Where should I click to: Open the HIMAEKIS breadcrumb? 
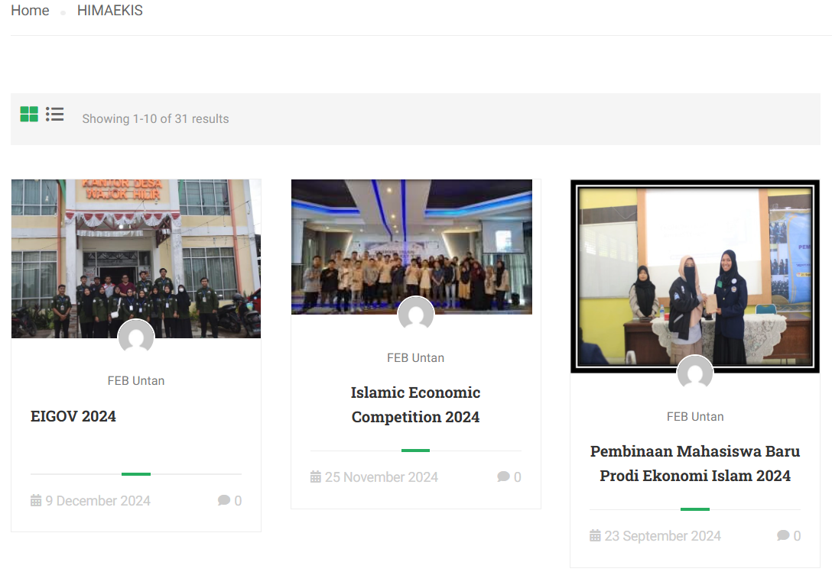pyautogui.click(x=109, y=11)
